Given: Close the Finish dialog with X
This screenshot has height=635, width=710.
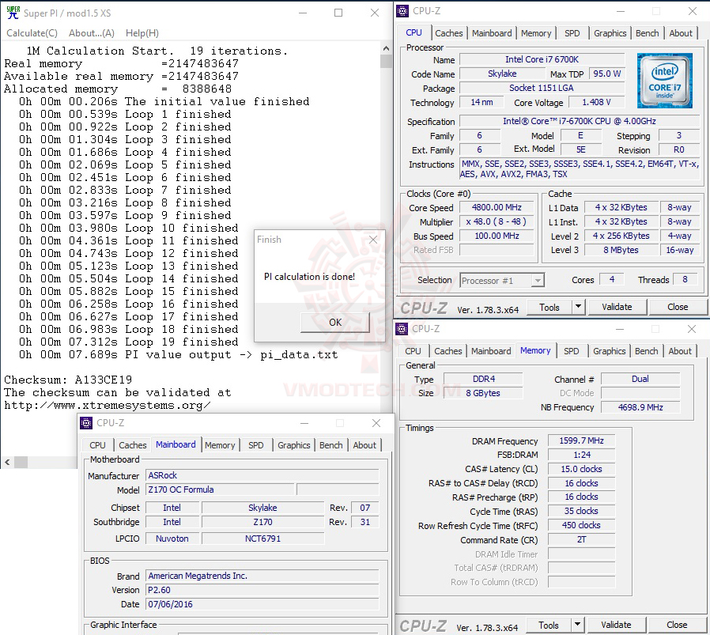Looking at the screenshot, I should click(x=373, y=240).
